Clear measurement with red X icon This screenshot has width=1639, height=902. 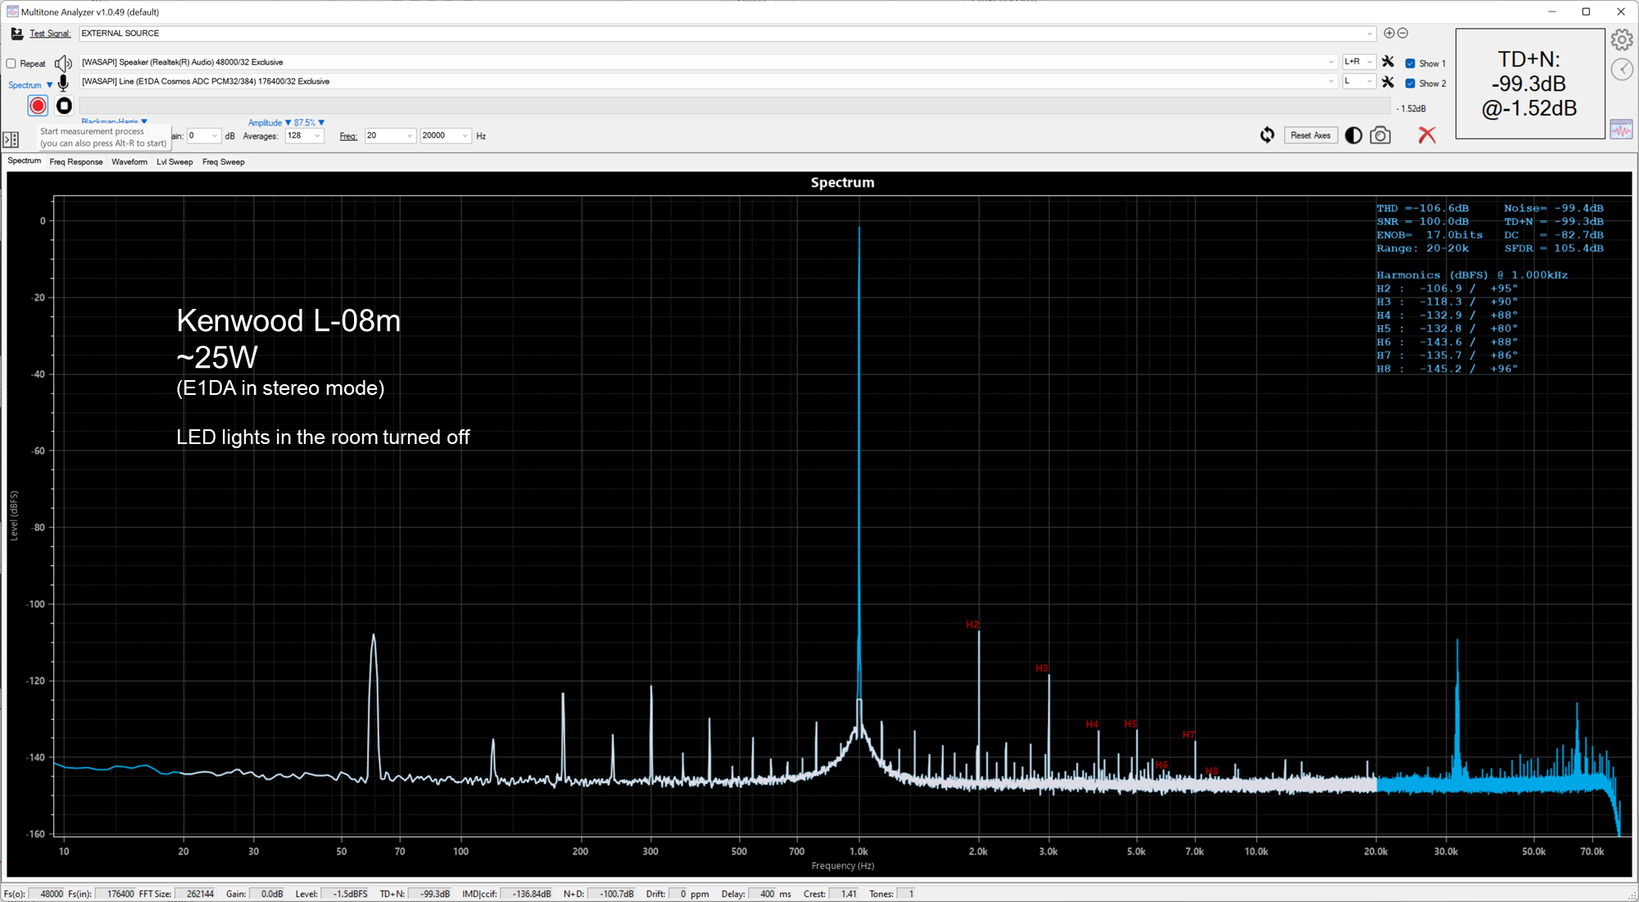pos(1427,135)
